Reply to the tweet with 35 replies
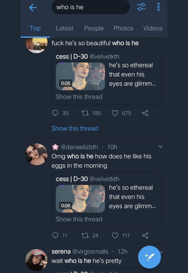Viewport: 188px width, 273px height. tap(55, 113)
